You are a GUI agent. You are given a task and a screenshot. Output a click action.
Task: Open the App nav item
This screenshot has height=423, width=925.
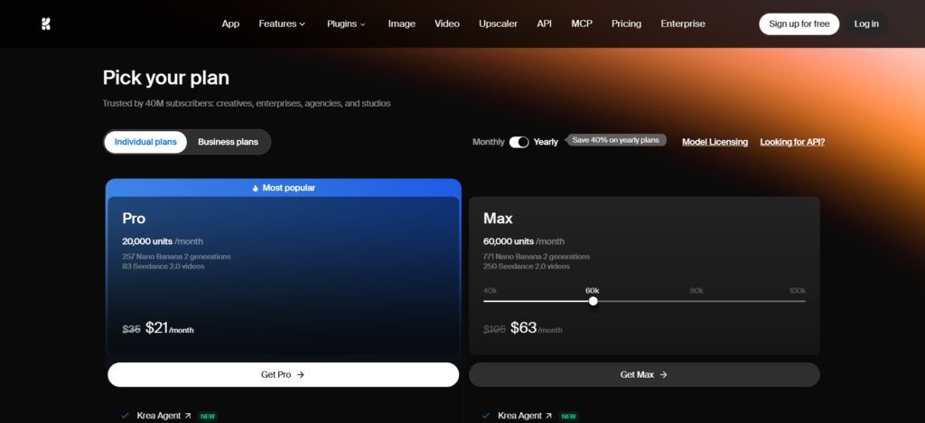click(x=230, y=24)
